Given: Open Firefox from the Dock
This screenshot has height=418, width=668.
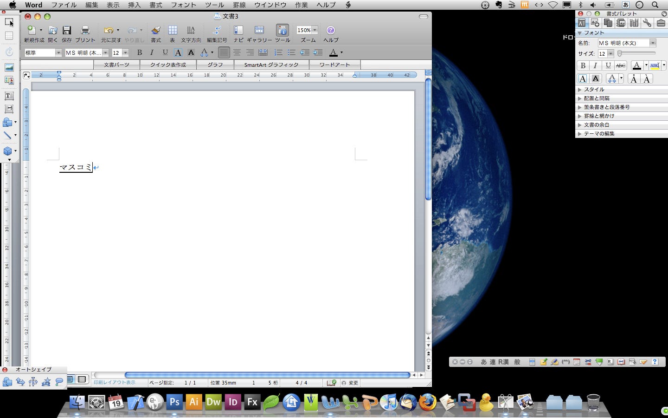Looking at the screenshot, I should (428, 402).
